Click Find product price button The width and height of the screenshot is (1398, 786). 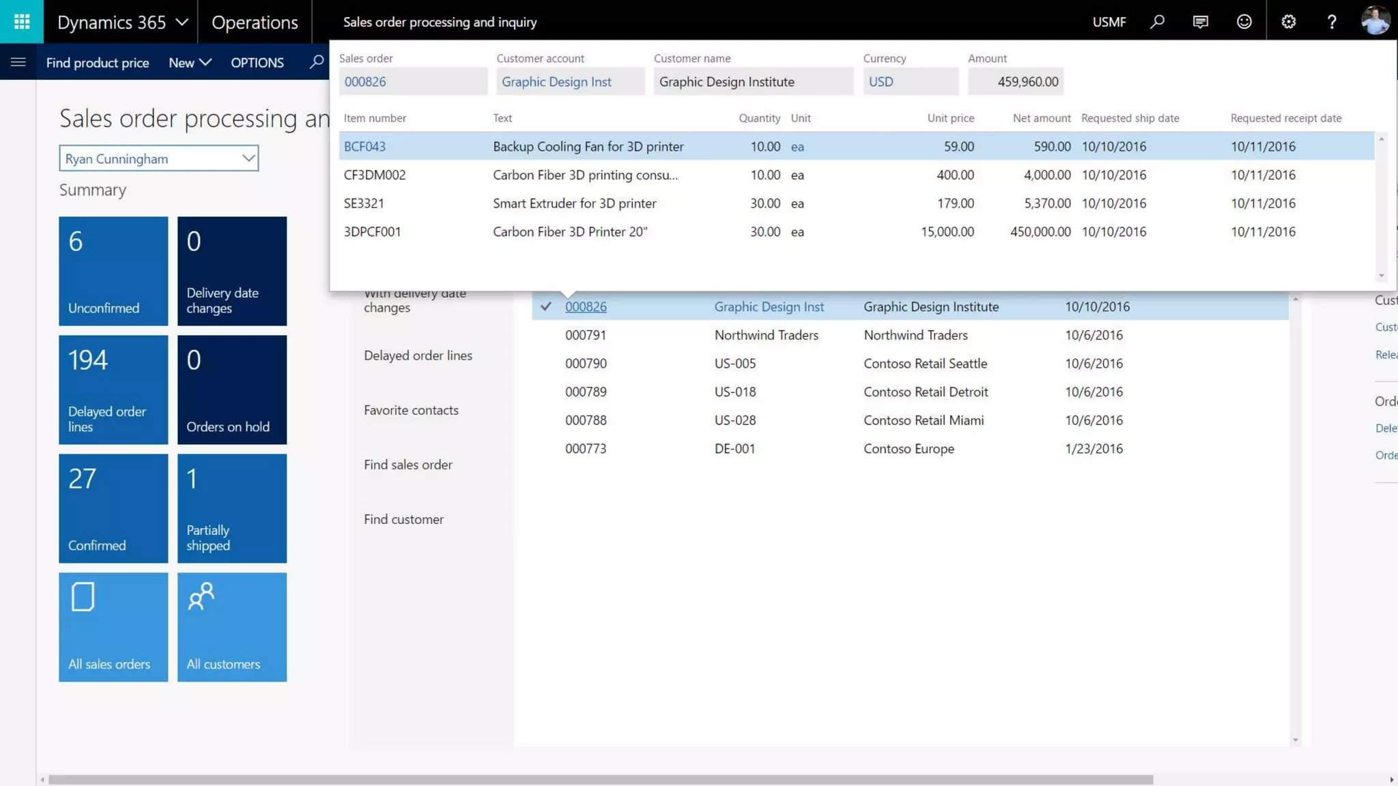[98, 62]
